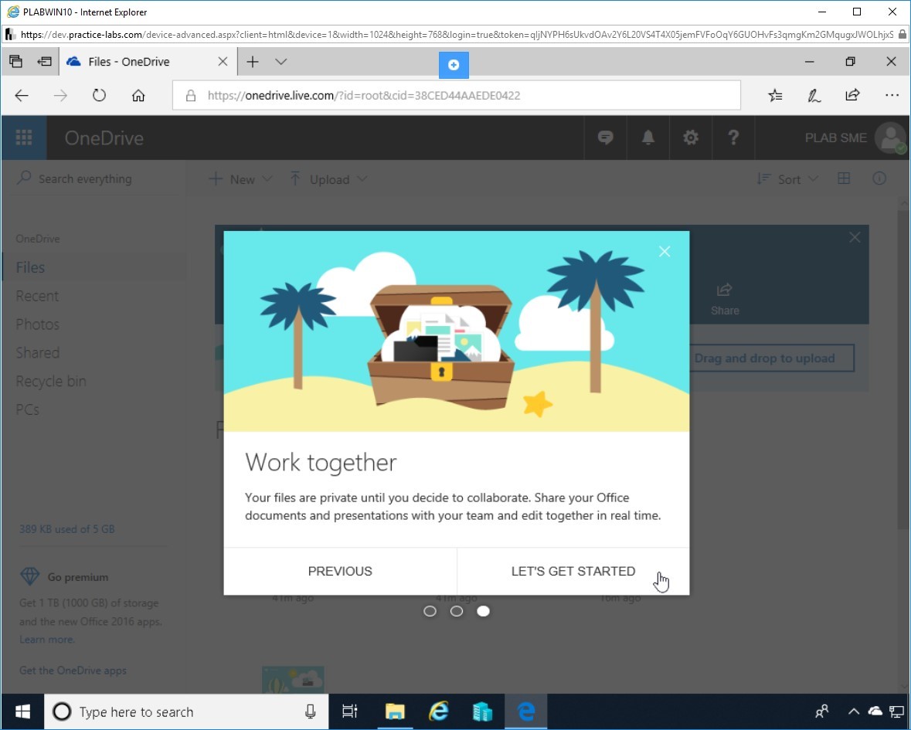Open a new Edge tab
The height and width of the screenshot is (730, 911).
click(x=253, y=62)
